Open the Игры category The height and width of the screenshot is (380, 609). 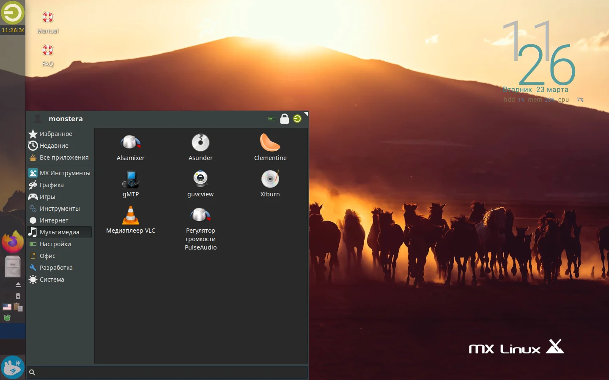[60, 197]
